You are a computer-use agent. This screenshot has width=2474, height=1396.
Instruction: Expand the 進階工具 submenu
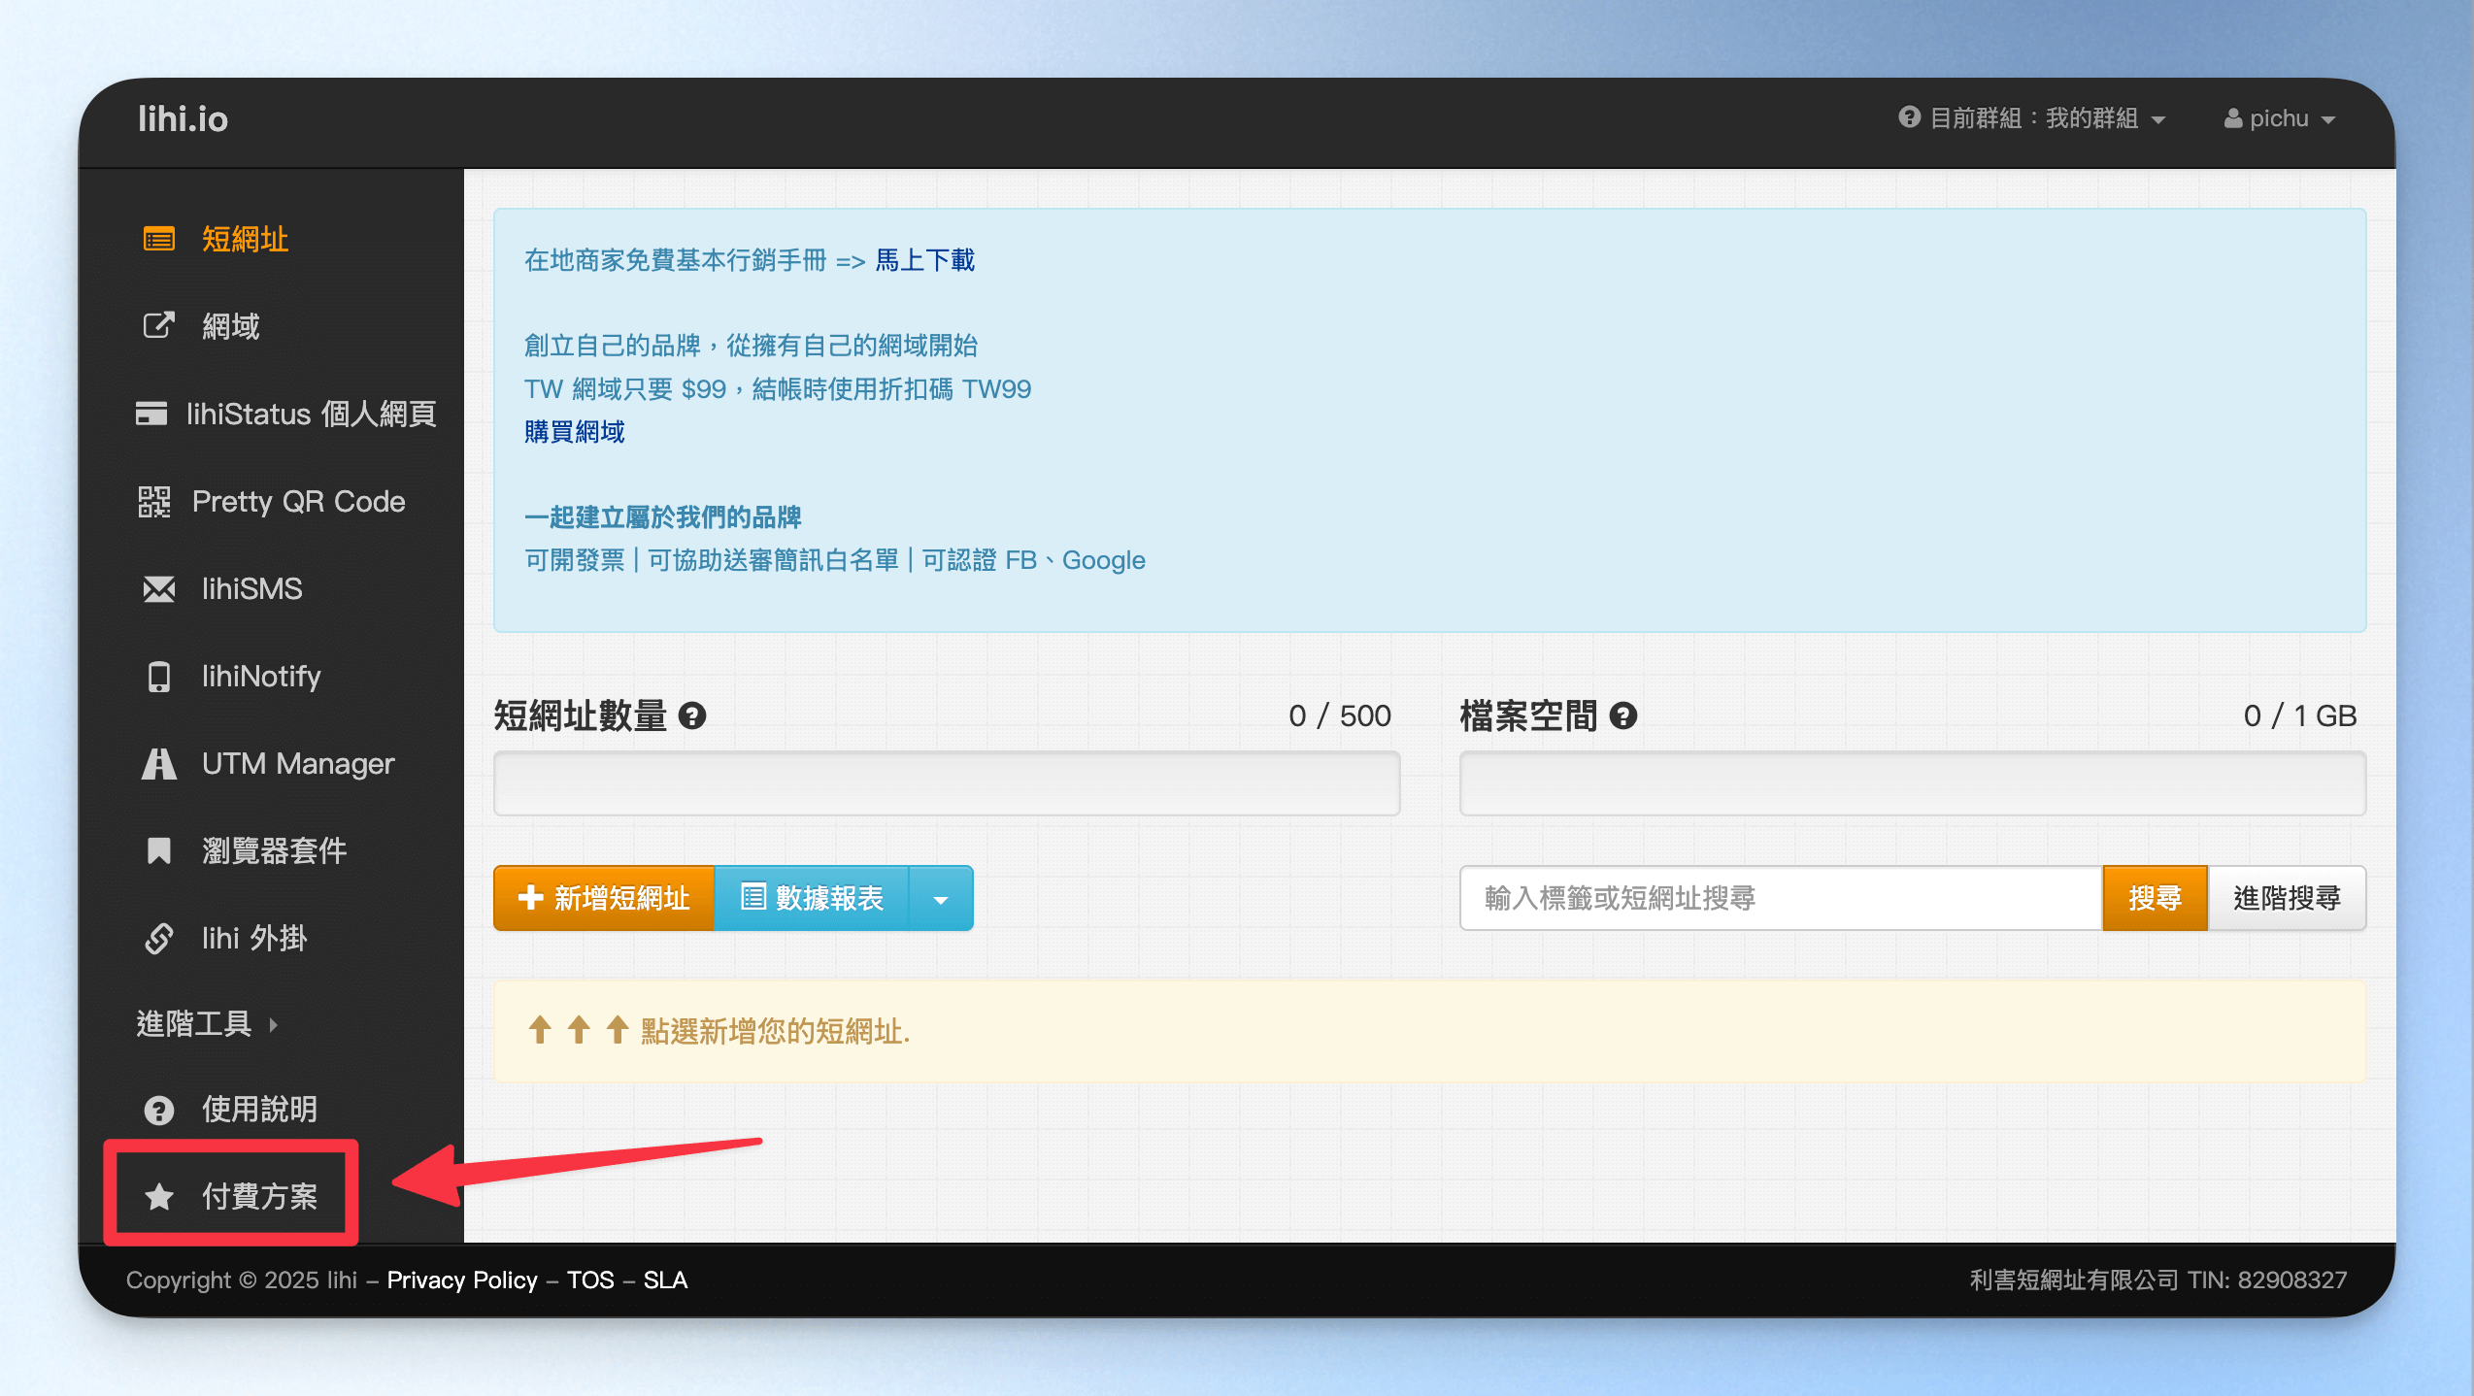[206, 1024]
